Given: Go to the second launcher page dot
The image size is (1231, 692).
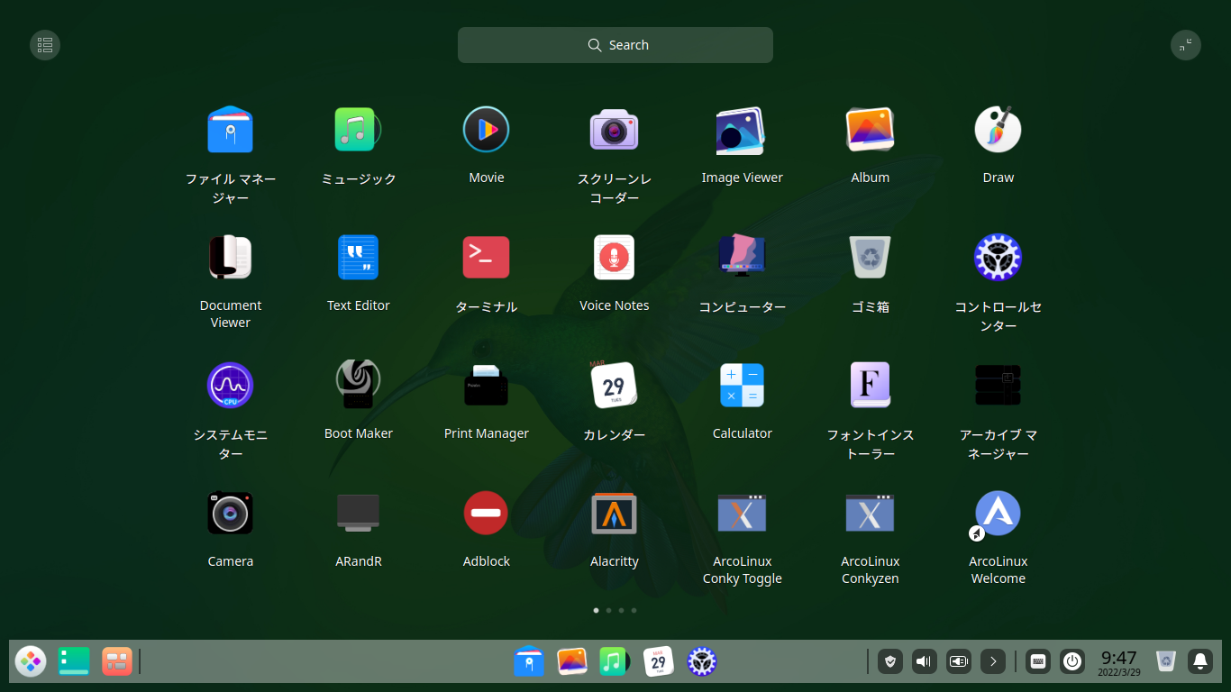Looking at the screenshot, I should (608, 610).
